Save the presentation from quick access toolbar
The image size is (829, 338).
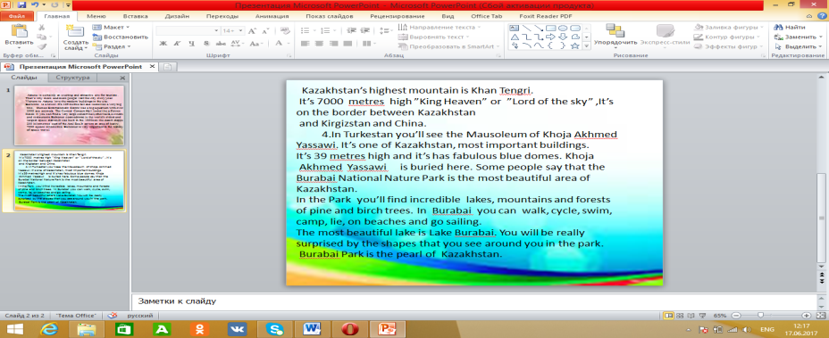[x=22, y=5]
